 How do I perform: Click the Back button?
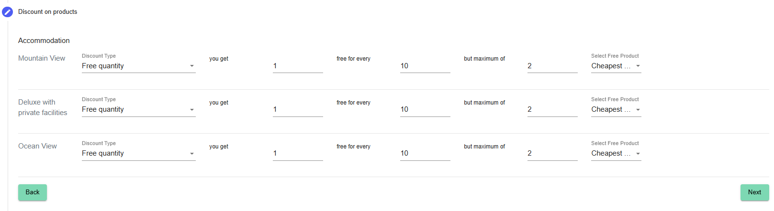tap(33, 192)
